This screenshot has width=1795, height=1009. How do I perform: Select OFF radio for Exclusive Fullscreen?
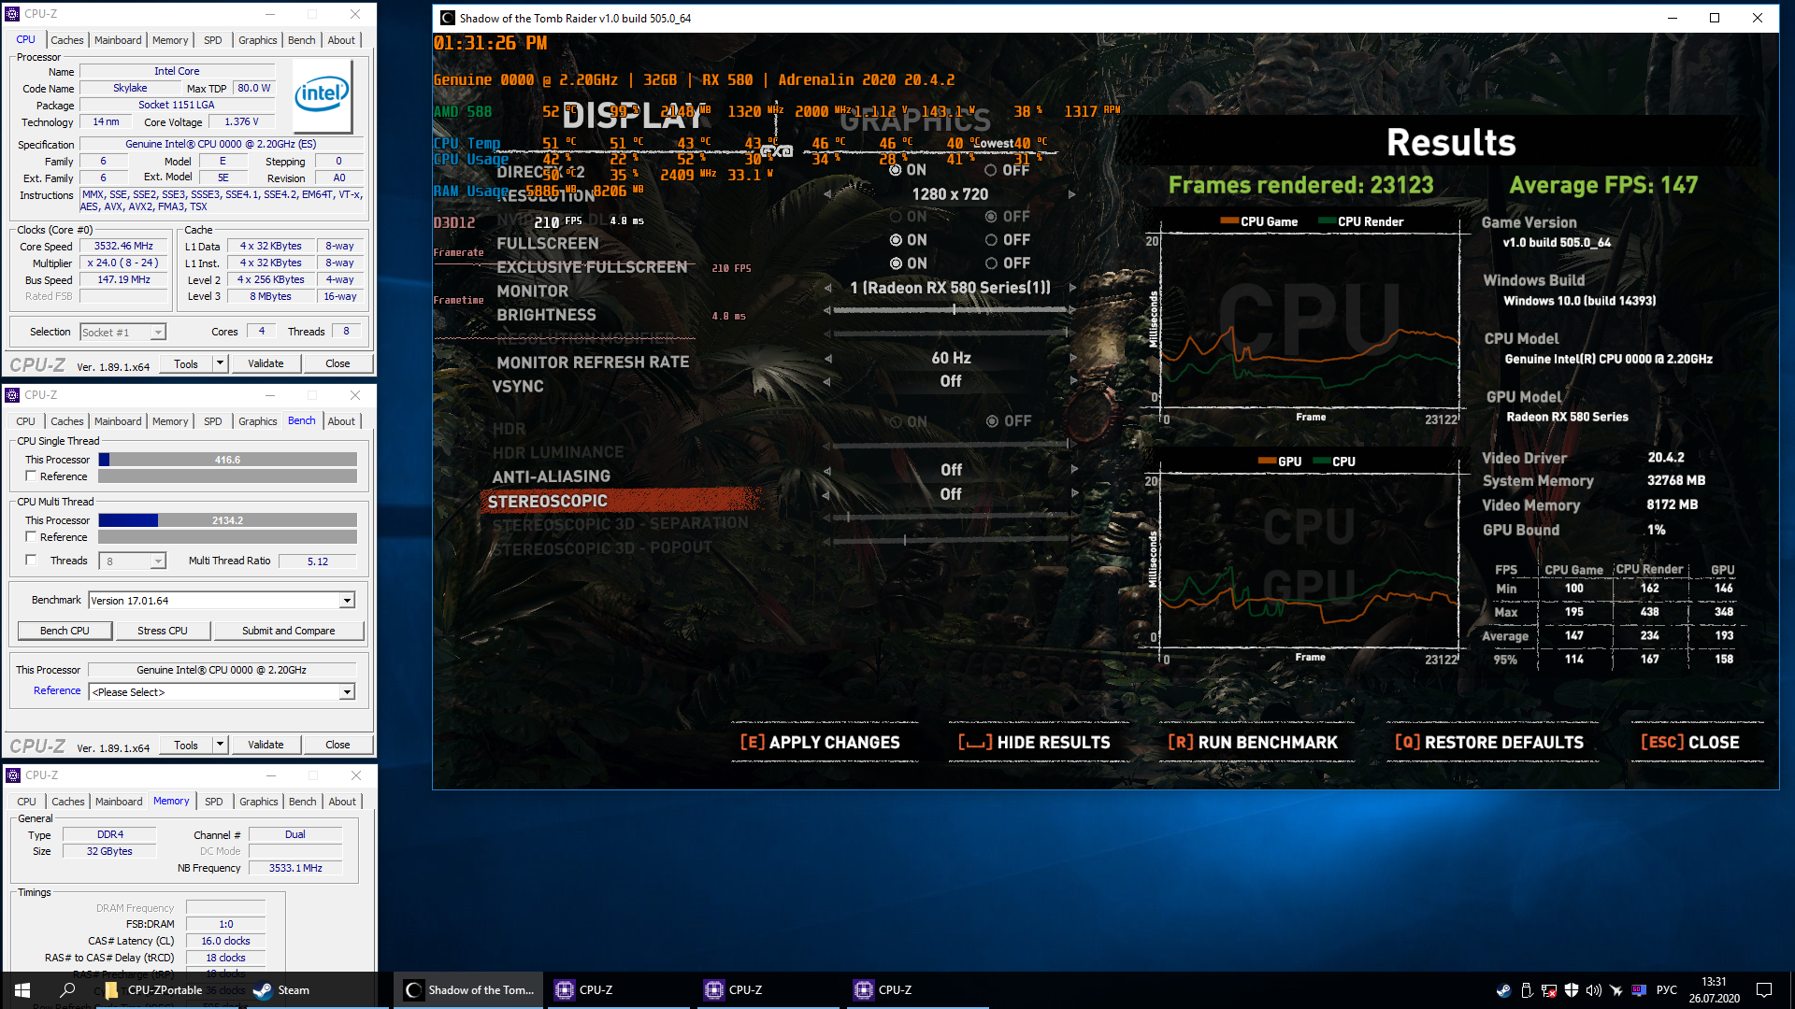click(x=991, y=263)
